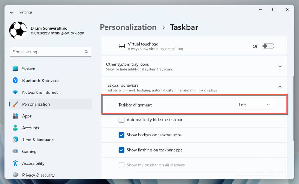The height and width of the screenshot is (184, 299).
Task: Expand Other system tray icons section
Action: pyautogui.click(x=280, y=66)
